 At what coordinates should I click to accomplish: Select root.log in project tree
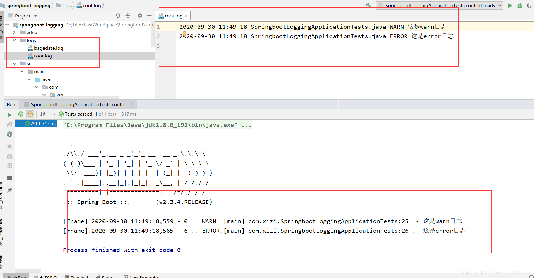click(x=43, y=56)
